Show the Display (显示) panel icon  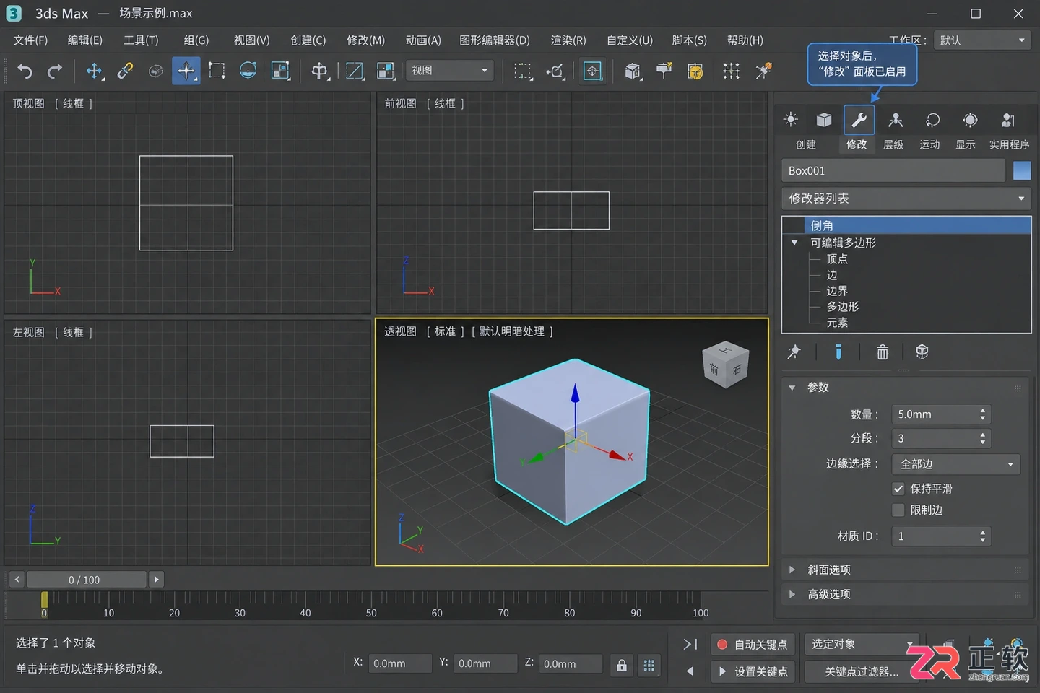(x=970, y=120)
